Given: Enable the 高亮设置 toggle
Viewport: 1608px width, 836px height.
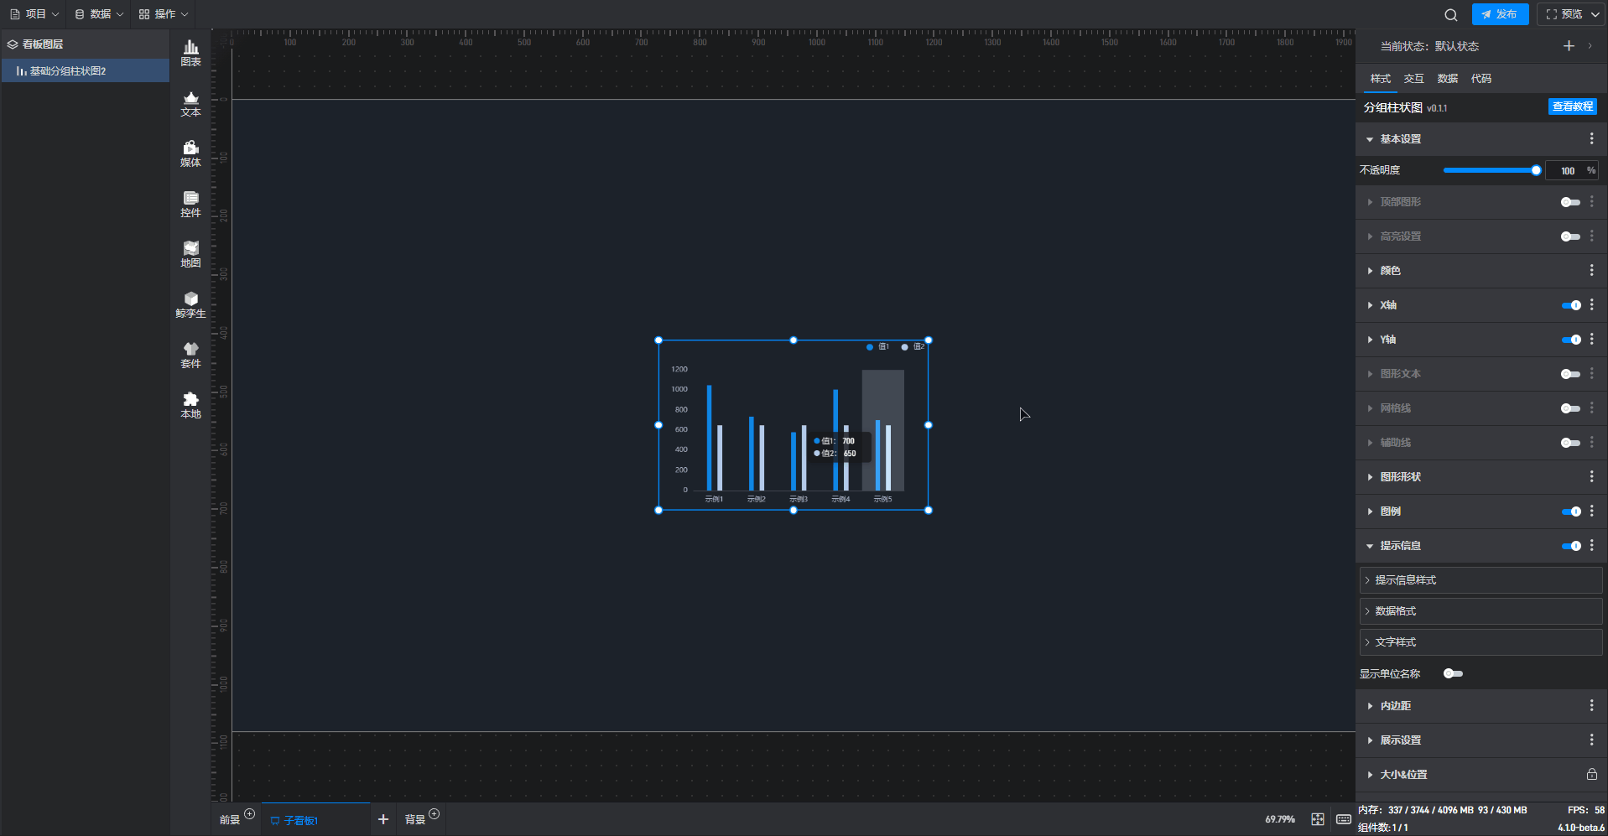Looking at the screenshot, I should click(x=1570, y=236).
